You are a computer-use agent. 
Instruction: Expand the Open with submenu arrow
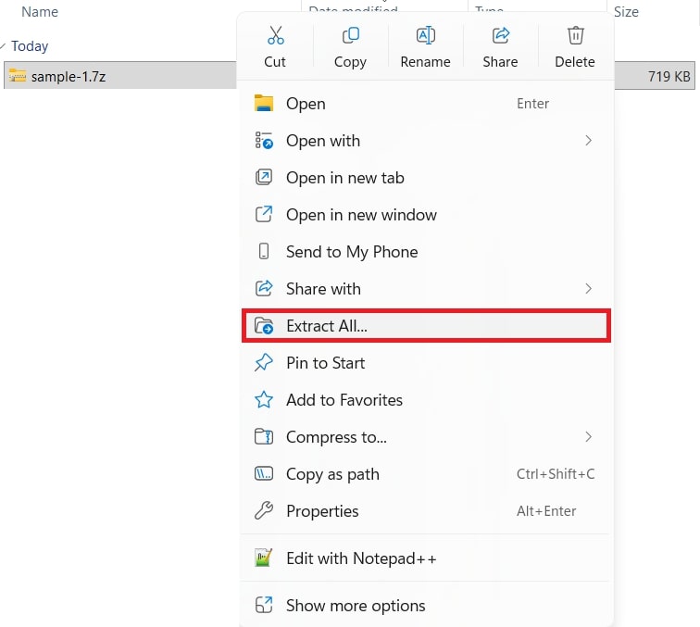coord(588,141)
